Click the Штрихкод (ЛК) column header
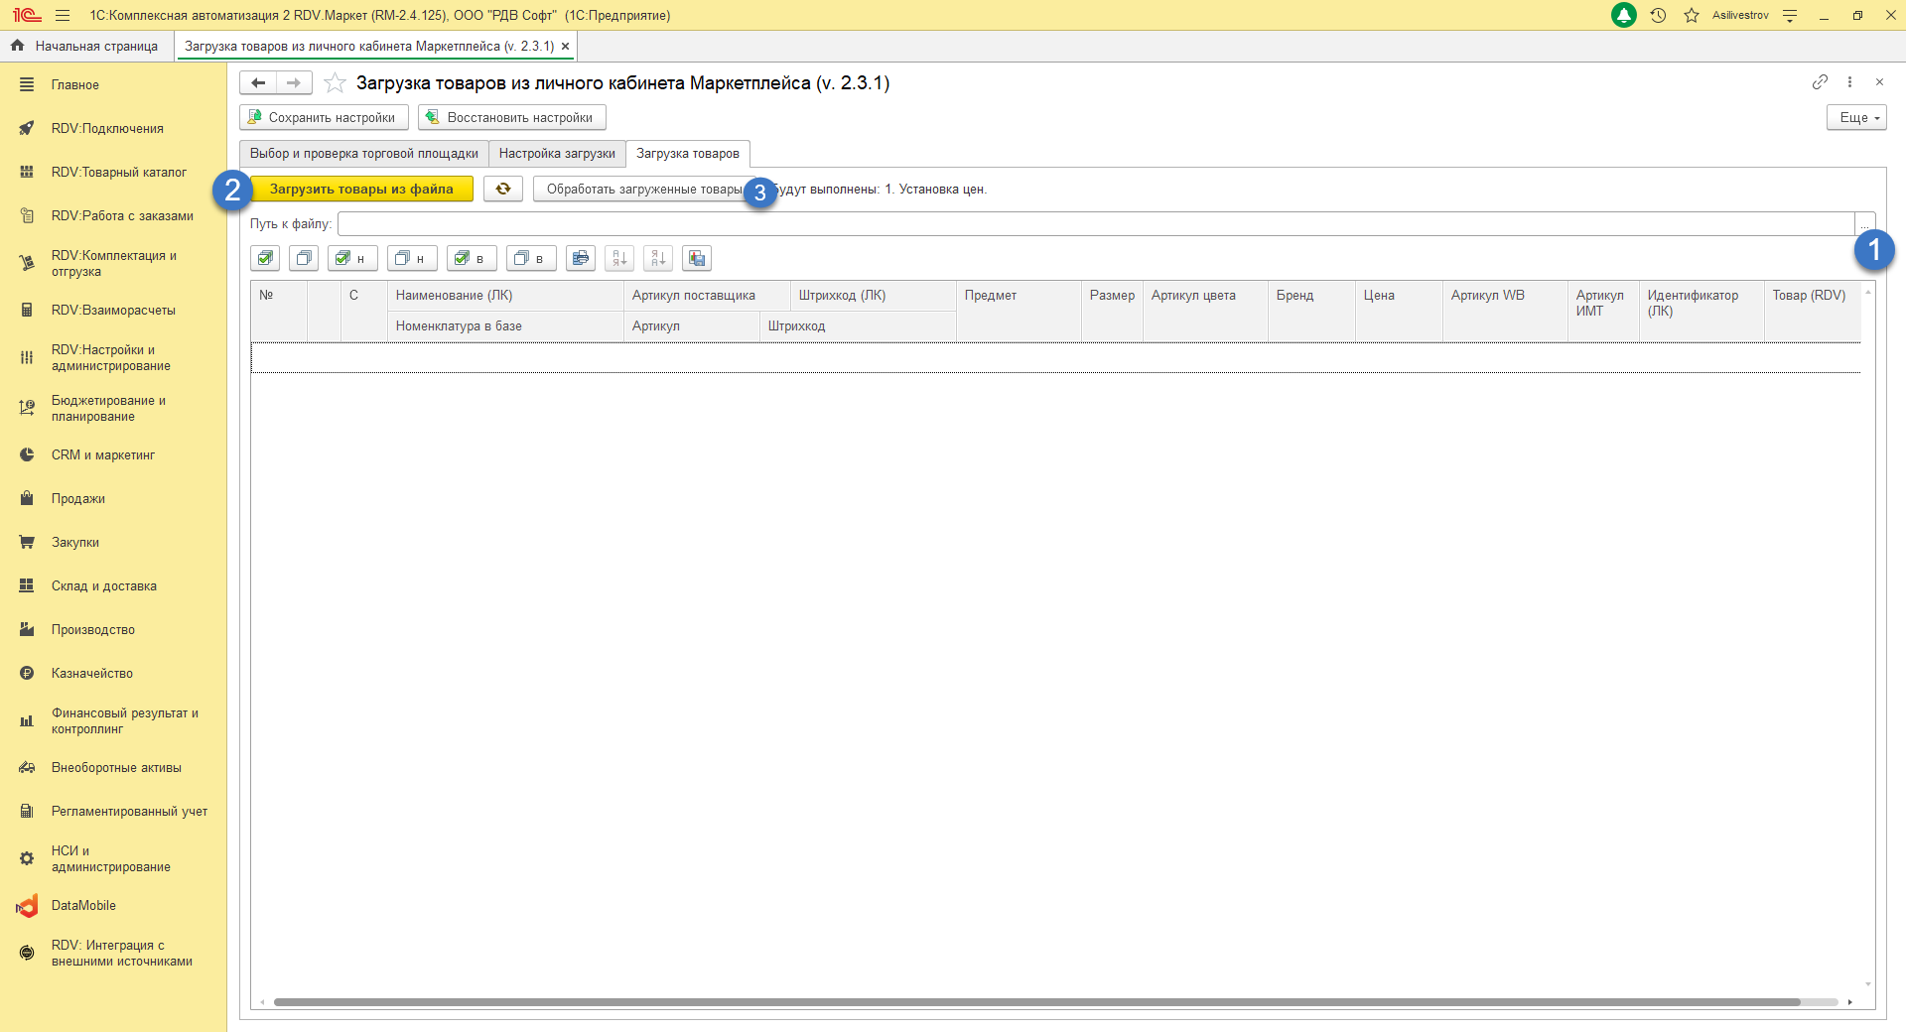Viewport: 1906px width, 1032px height. 874,296
